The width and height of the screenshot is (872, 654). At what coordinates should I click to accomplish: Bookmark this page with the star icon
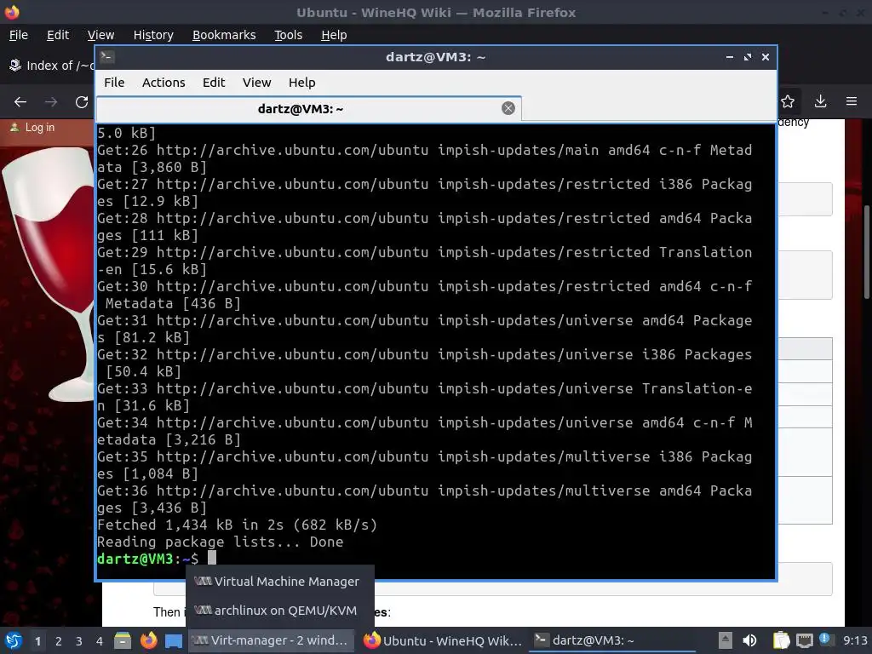coord(788,102)
